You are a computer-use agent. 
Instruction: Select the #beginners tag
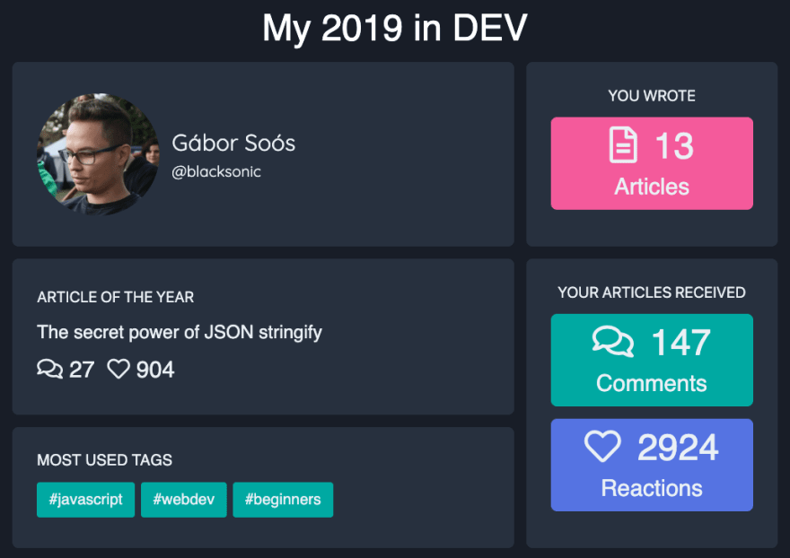(283, 500)
